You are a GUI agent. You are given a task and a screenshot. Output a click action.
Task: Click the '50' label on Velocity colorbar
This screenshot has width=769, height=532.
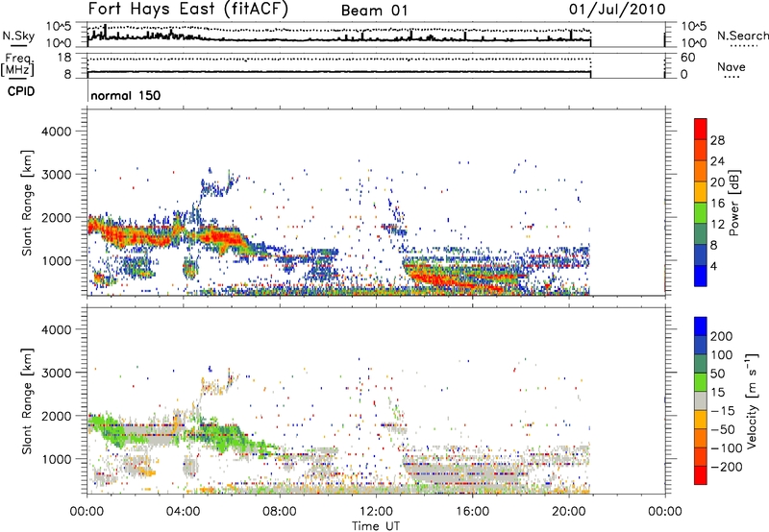(717, 374)
